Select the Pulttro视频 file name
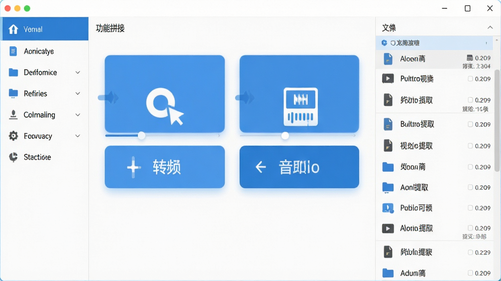501x281 pixels. (x=417, y=79)
